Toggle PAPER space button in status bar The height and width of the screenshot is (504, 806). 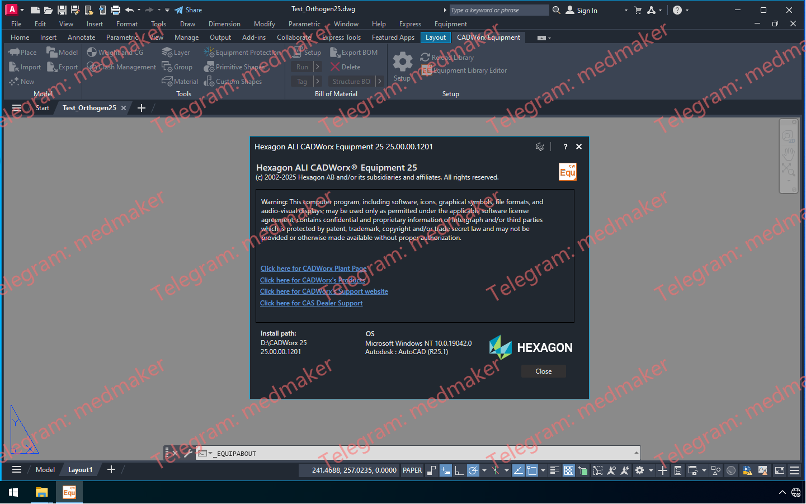(412, 470)
